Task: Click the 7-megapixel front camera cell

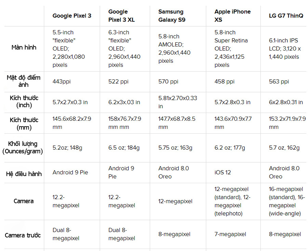Action: pyautogui.click(x=230, y=234)
